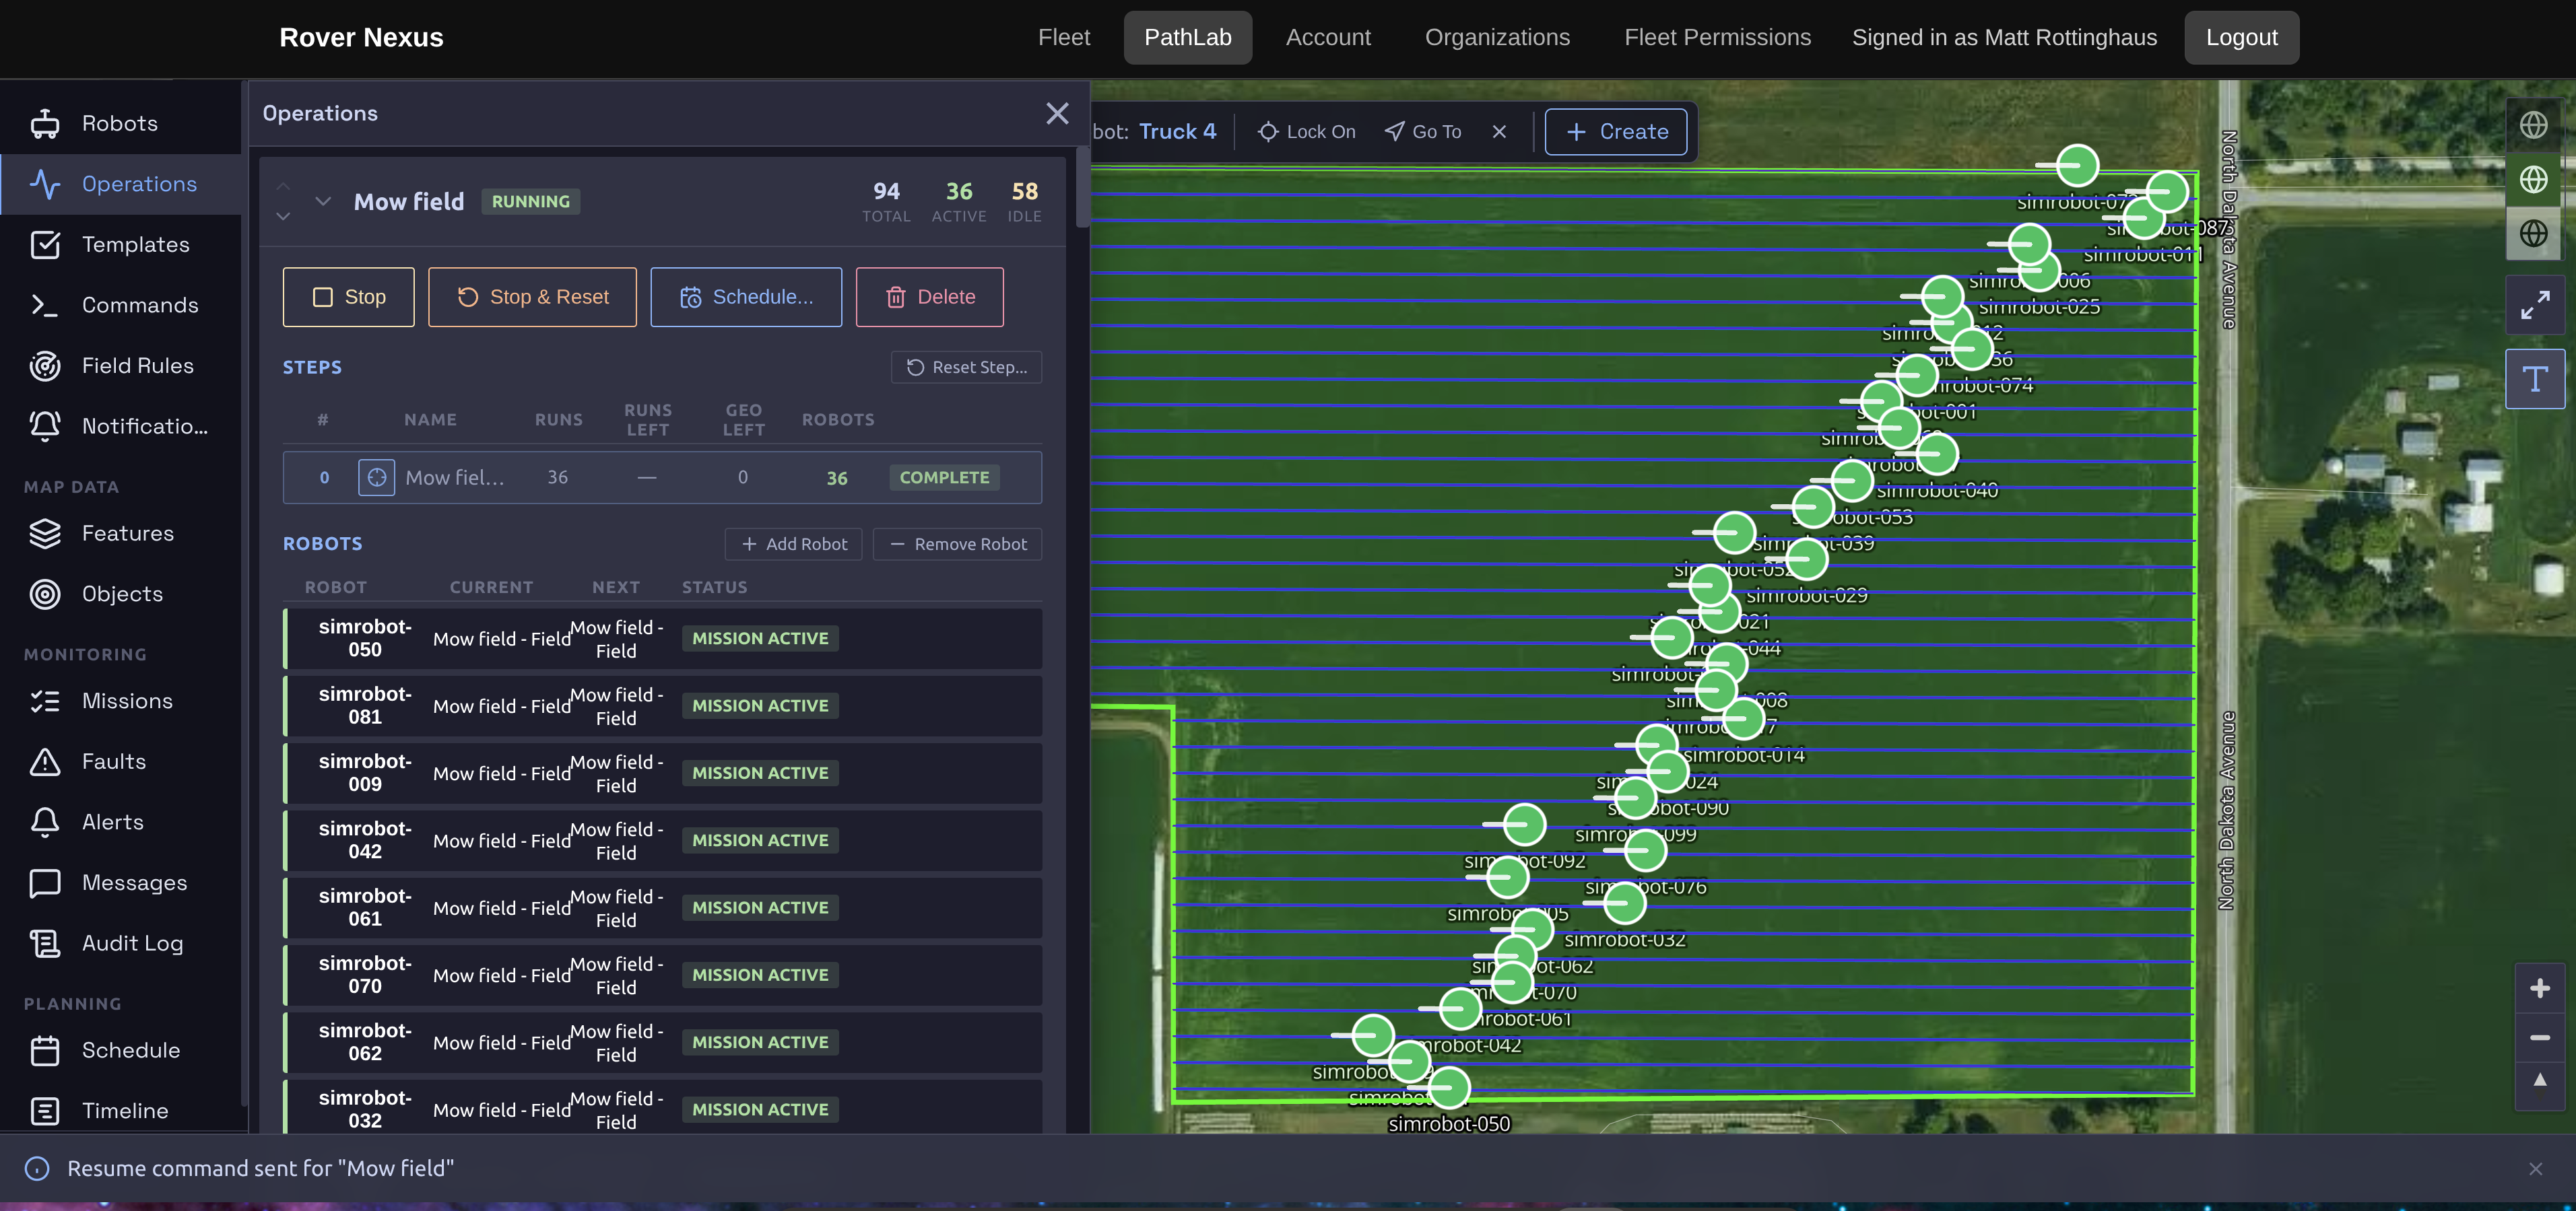Open the Organizations menu item
The height and width of the screenshot is (1211, 2576).
point(1497,38)
